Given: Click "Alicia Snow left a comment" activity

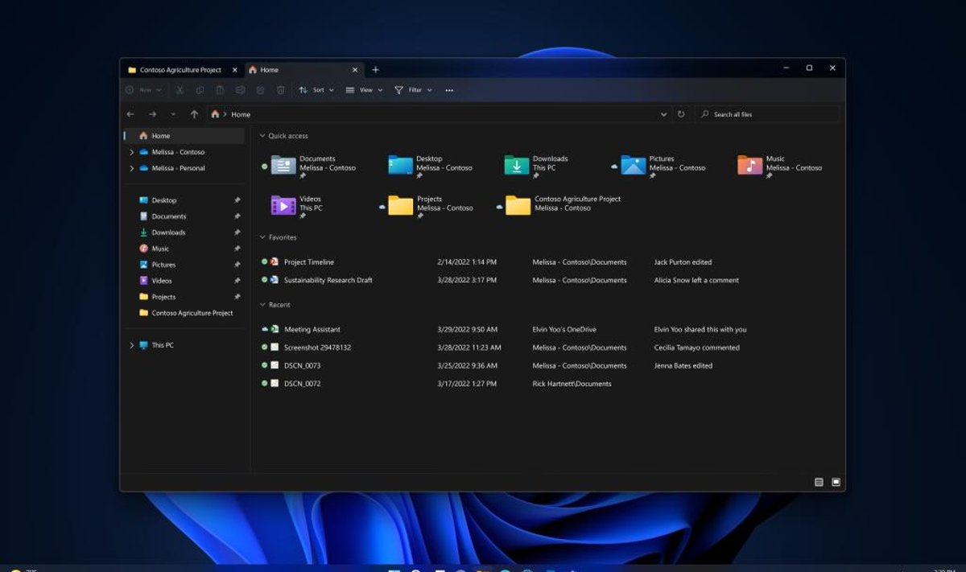Looking at the screenshot, I should (696, 280).
